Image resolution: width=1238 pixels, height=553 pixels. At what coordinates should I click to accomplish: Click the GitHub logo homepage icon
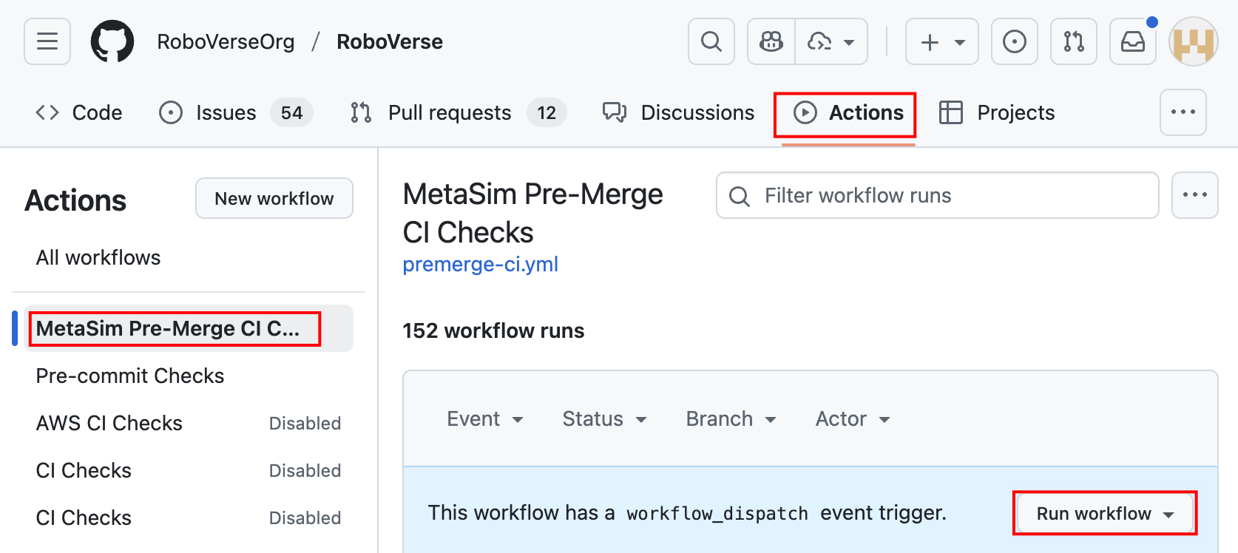(x=112, y=41)
